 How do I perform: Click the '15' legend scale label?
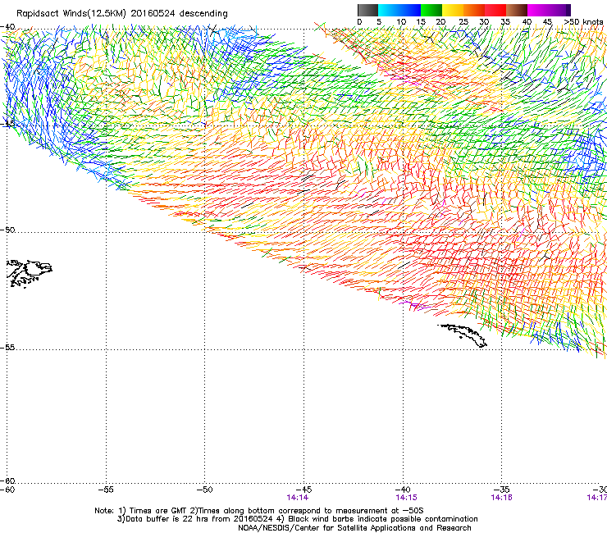[x=421, y=22]
